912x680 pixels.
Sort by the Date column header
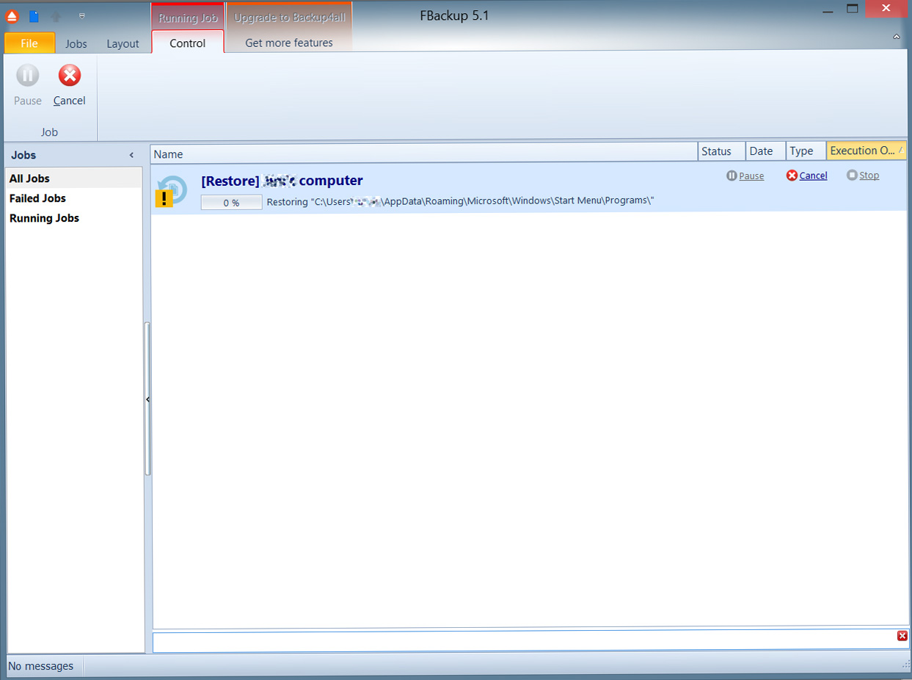tap(765, 151)
